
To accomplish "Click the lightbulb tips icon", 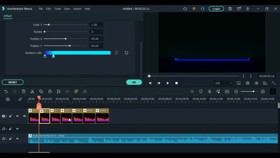I will click(194, 9).
